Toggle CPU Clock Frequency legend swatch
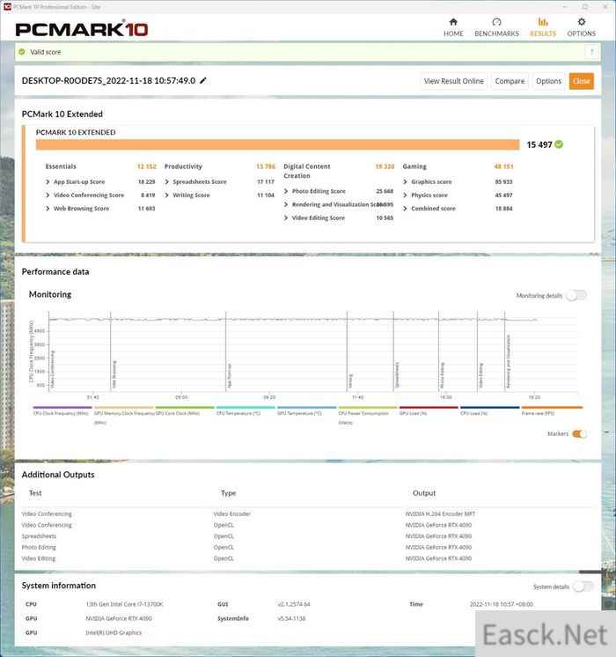The height and width of the screenshot is (657, 616). [x=62, y=407]
